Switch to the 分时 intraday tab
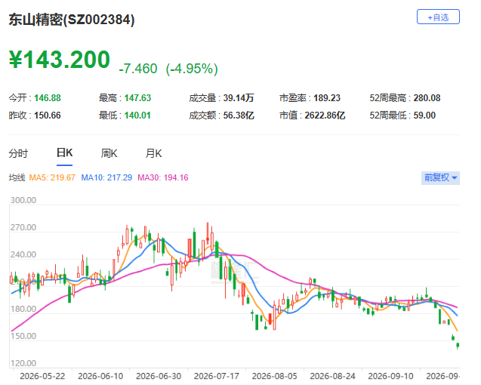Image resolution: width=481 pixels, height=385 pixels. [18, 153]
